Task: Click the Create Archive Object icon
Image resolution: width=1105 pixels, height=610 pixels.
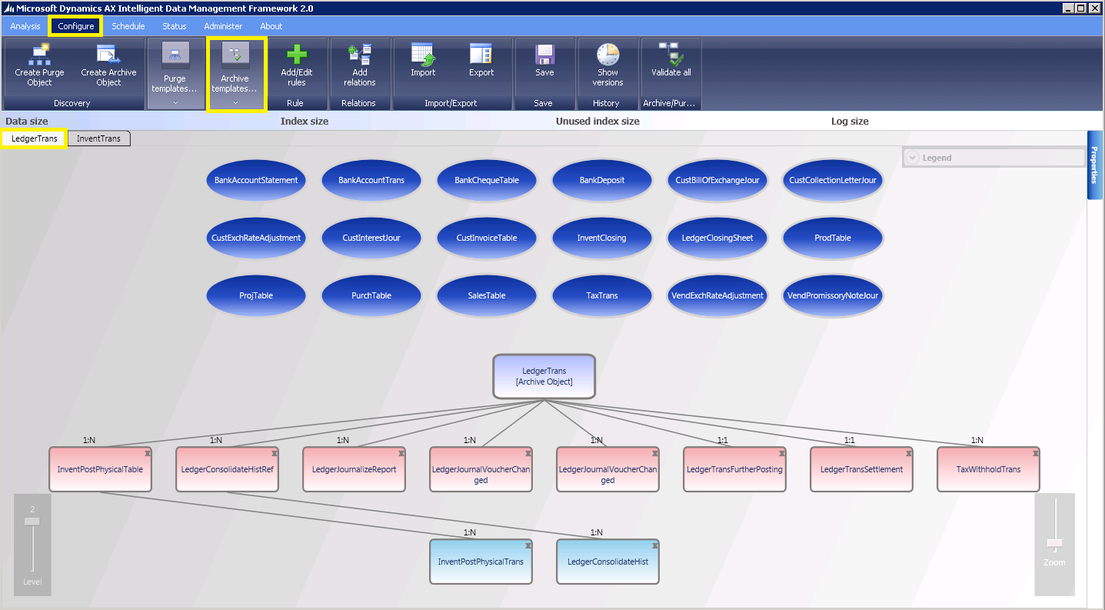Action: 106,65
